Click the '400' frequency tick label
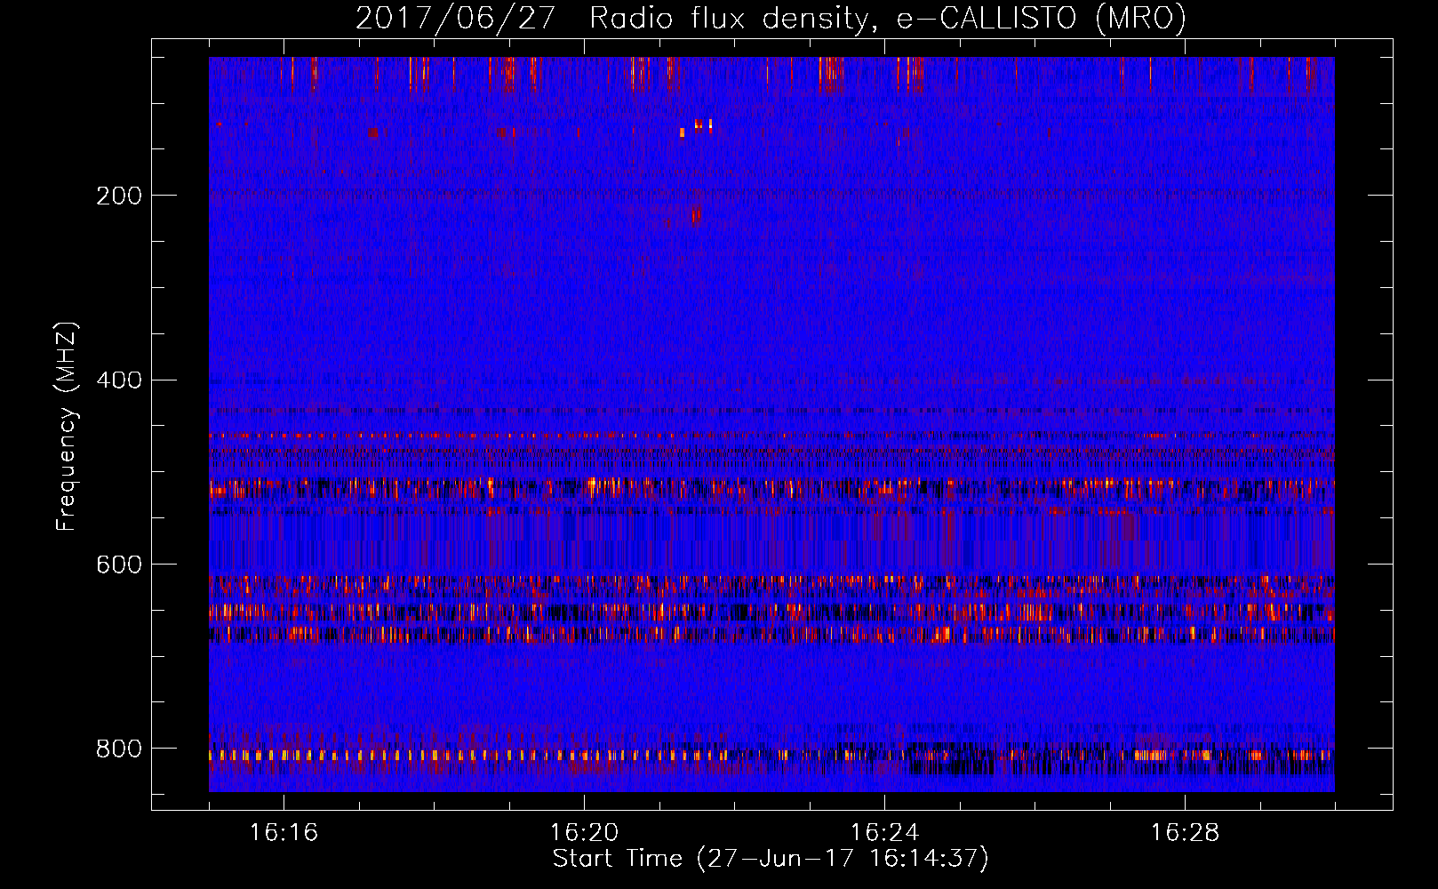The height and width of the screenshot is (889, 1438). pos(118,380)
